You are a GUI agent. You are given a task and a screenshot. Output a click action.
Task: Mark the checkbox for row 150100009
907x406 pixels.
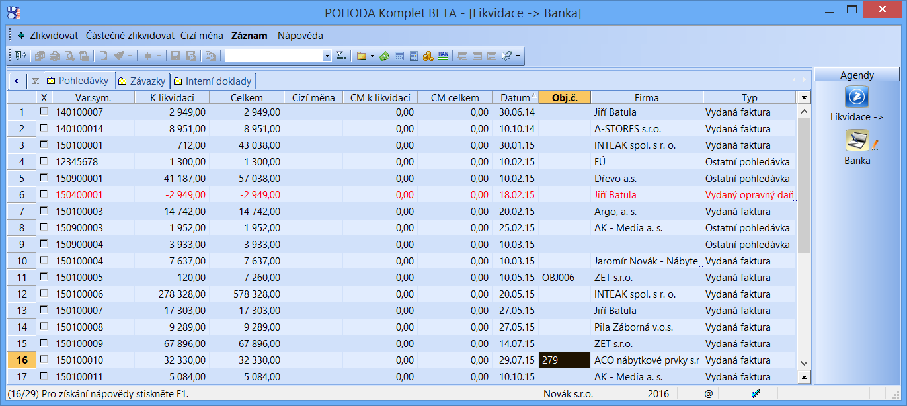click(x=44, y=344)
